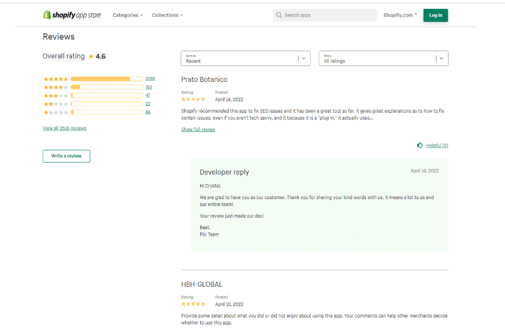Open the Sort by Recent dropdown

(246, 59)
